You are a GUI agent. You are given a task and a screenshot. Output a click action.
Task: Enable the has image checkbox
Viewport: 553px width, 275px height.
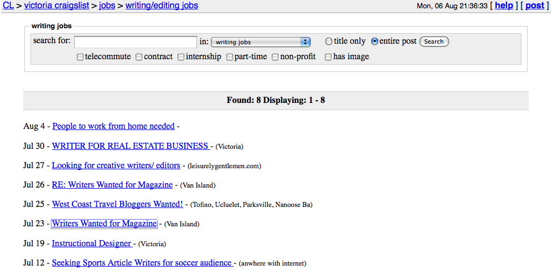pyautogui.click(x=328, y=57)
